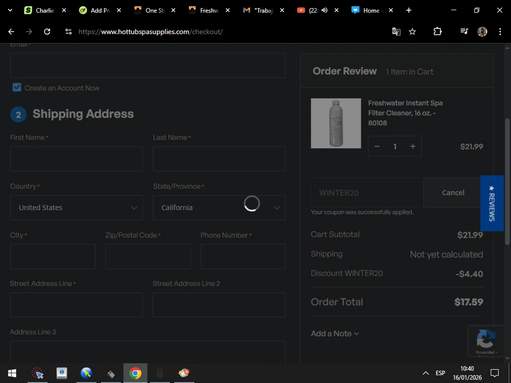Viewport: 511px width, 383px height.
Task: Switch to the One St tab
Action: tap(150, 10)
